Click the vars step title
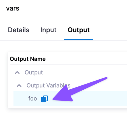Viewport: 127px width, 118px height. (13, 8)
